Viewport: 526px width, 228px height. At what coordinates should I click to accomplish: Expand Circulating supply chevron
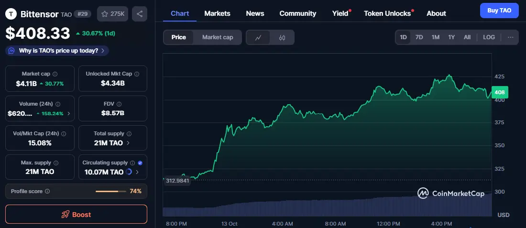(137, 172)
